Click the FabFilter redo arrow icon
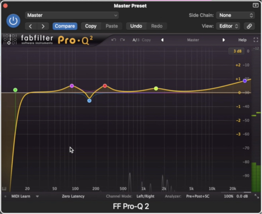Screen dimensions: 262x214 (122, 40)
